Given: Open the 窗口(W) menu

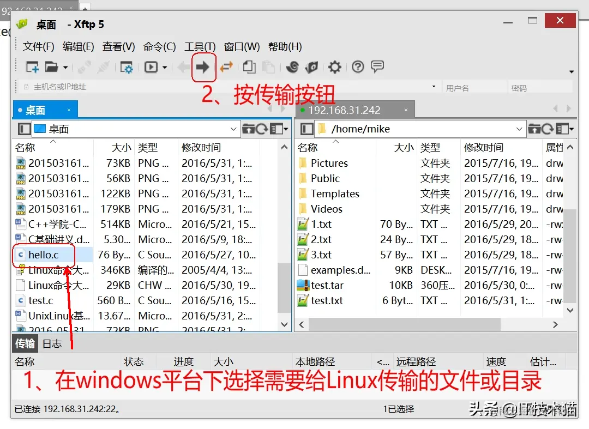Looking at the screenshot, I should [x=242, y=46].
